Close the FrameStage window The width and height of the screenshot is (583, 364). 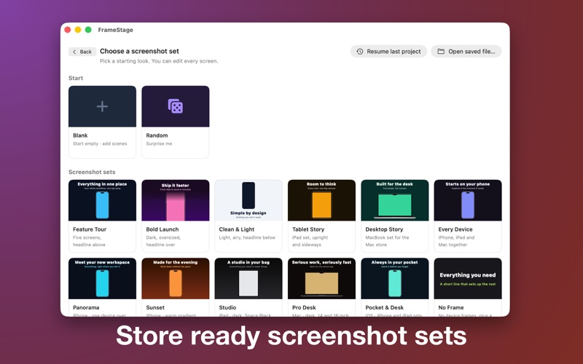tap(67, 30)
